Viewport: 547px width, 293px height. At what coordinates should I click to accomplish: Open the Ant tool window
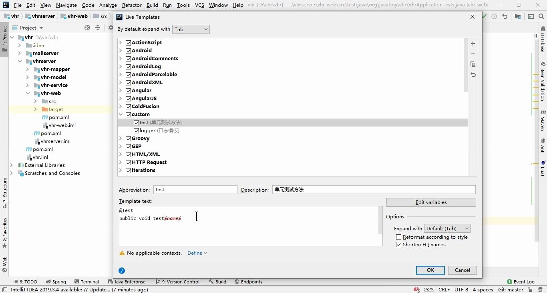coord(543,145)
